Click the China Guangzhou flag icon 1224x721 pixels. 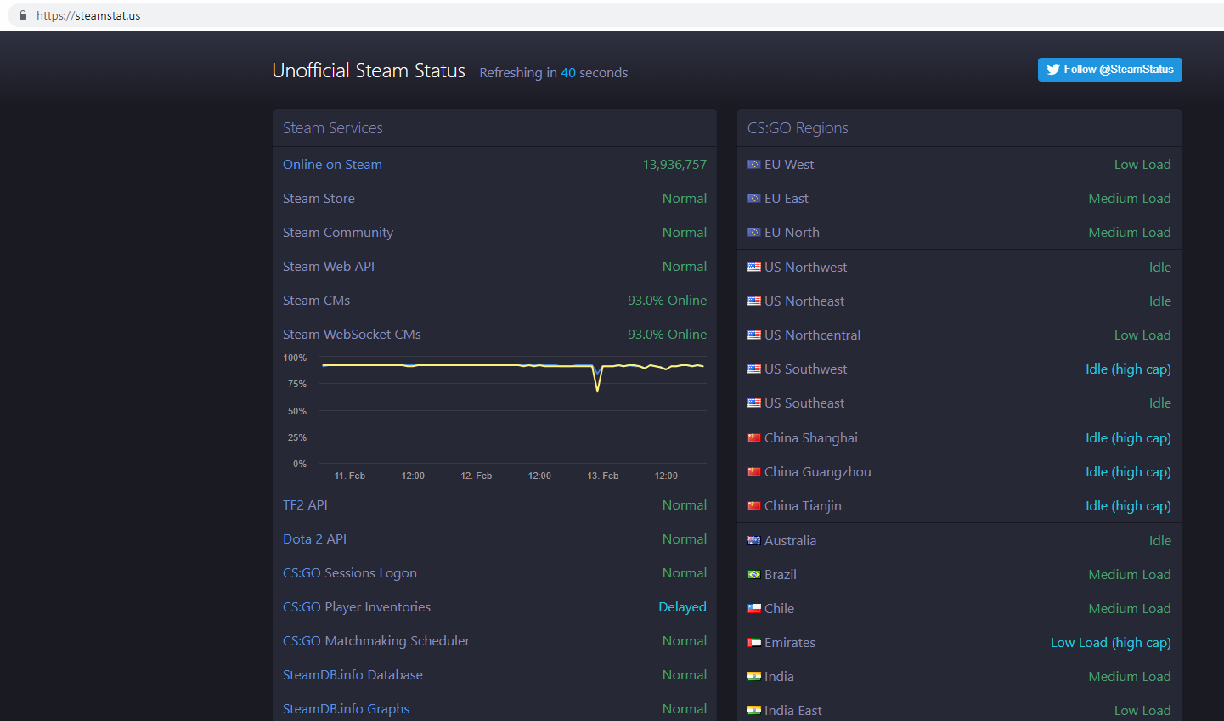tap(754, 472)
